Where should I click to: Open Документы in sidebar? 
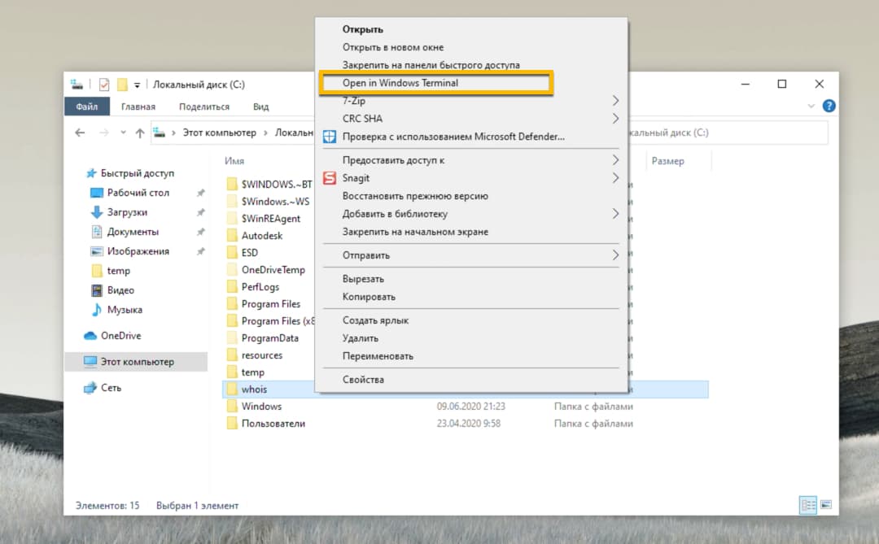pos(125,232)
